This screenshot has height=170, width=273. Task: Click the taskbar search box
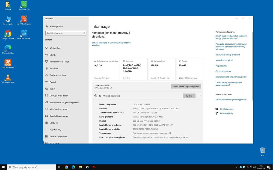coord(31,167)
